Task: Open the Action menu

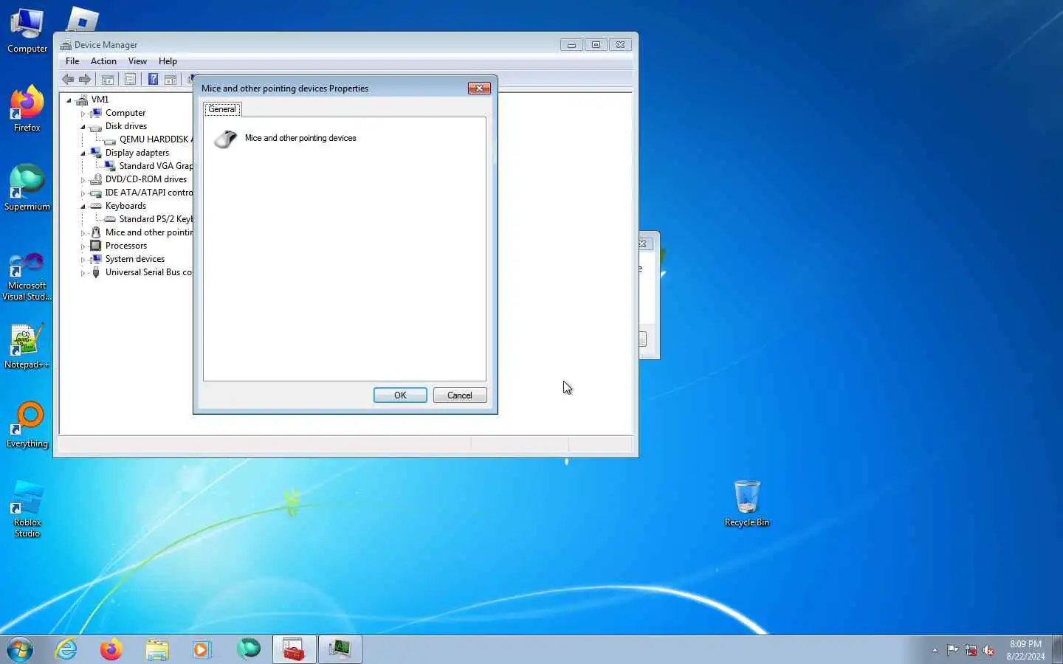Action: [x=103, y=61]
